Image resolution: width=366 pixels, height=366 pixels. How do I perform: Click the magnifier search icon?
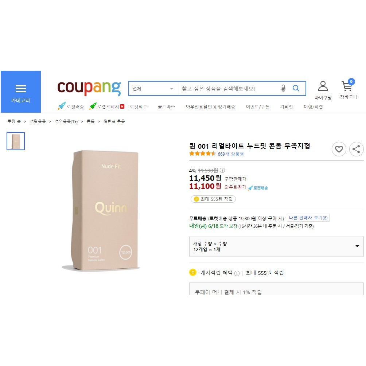coord(296,88)
